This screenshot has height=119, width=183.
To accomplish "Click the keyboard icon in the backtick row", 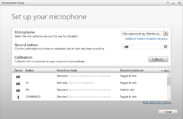I will pos(18,77).
